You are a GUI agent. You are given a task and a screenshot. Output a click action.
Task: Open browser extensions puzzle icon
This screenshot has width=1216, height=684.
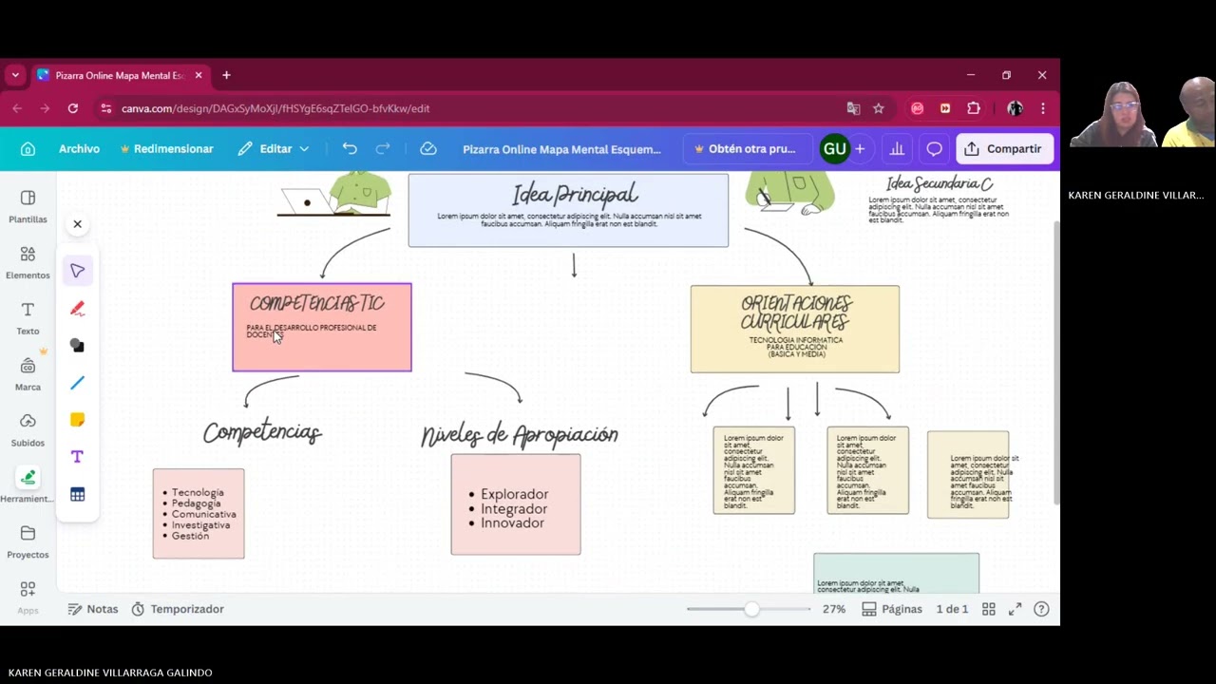pos(974,108)
